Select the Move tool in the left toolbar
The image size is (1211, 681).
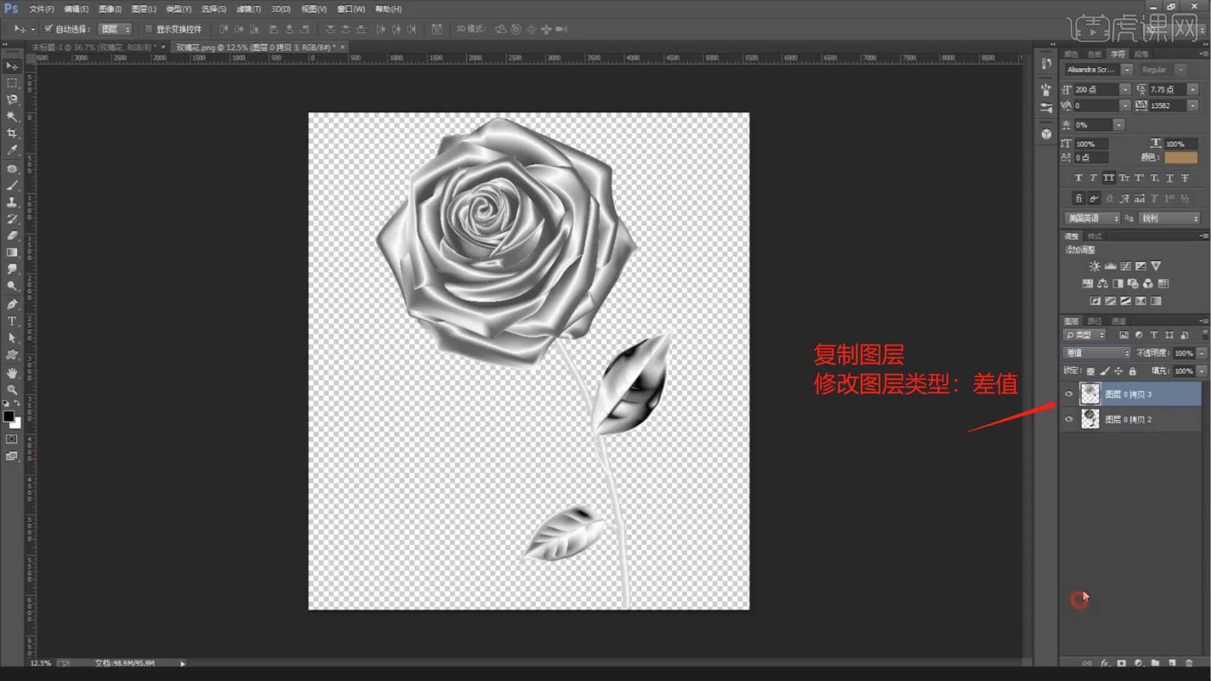click(x=12, y=66)
